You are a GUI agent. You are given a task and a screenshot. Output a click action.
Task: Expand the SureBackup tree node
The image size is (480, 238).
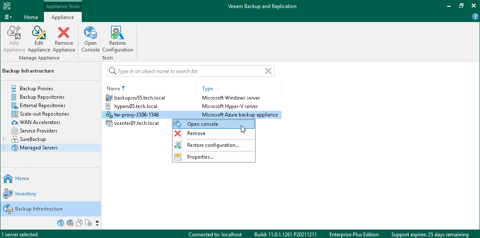coord(4,139)
